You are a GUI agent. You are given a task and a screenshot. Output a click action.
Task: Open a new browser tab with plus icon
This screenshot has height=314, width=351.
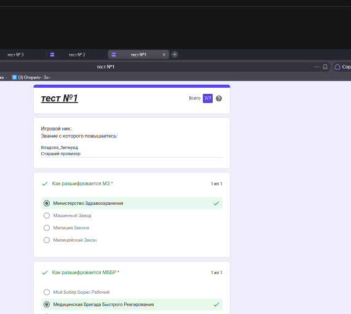pyautogui.click(x=175, y=55)
